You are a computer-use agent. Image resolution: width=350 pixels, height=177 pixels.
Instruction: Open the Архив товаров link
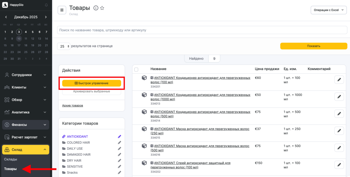pyautogui.click(x=72, y=106)
